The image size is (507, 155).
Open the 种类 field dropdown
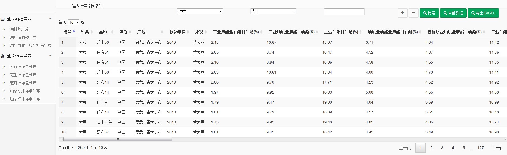click(200, 11)
